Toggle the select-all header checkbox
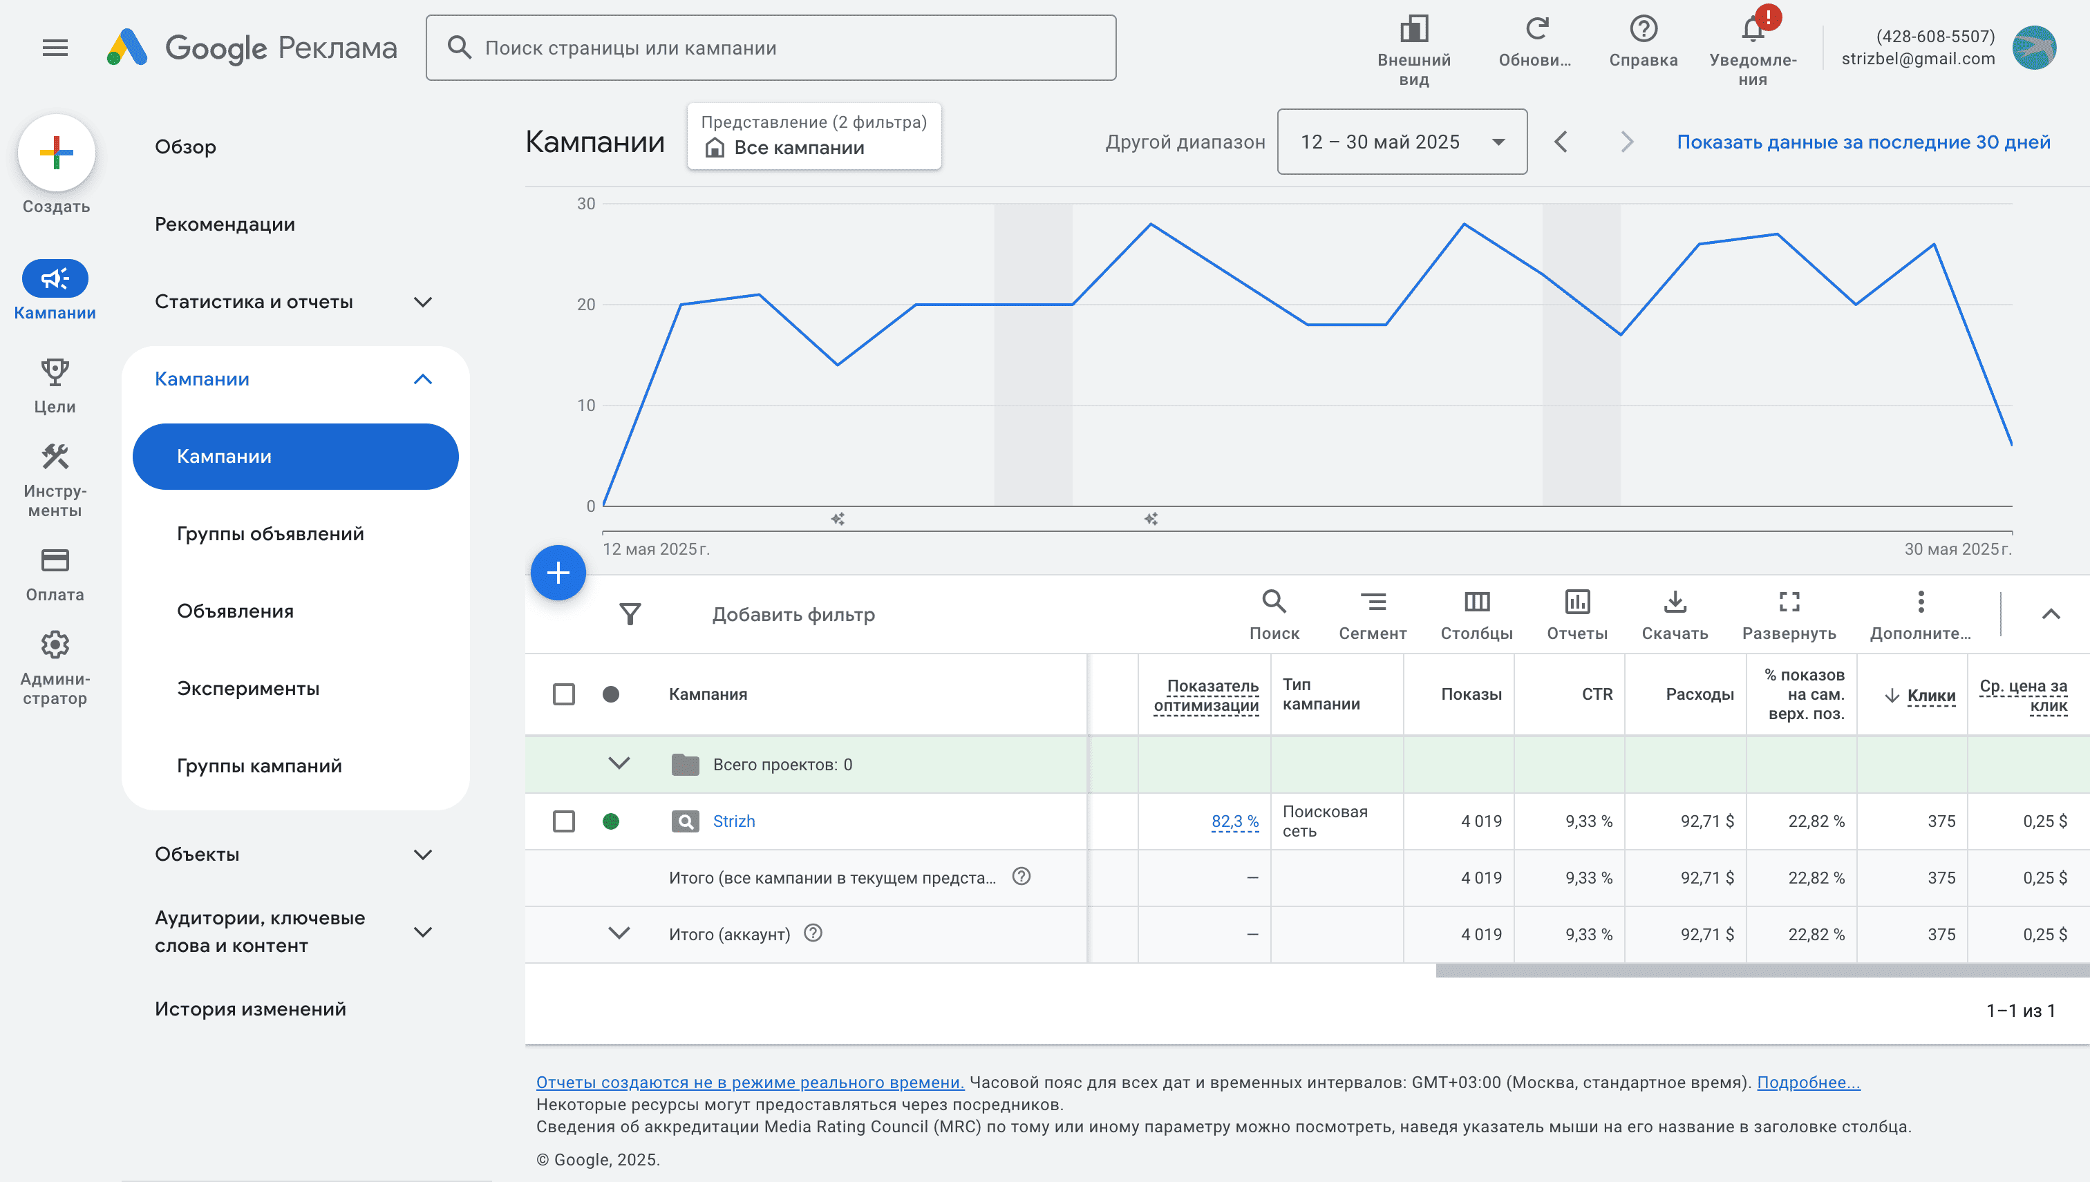The width and height of the screenshot is (2090, 1182). click(563, 694)
